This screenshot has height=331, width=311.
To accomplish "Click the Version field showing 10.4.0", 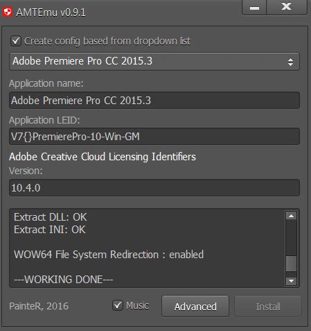I will click(x=154, y=187).
